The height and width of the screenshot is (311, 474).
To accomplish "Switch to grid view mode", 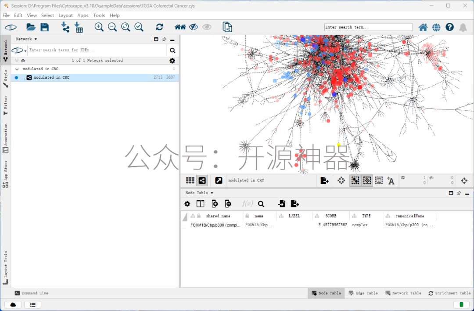I will point(190,181).
